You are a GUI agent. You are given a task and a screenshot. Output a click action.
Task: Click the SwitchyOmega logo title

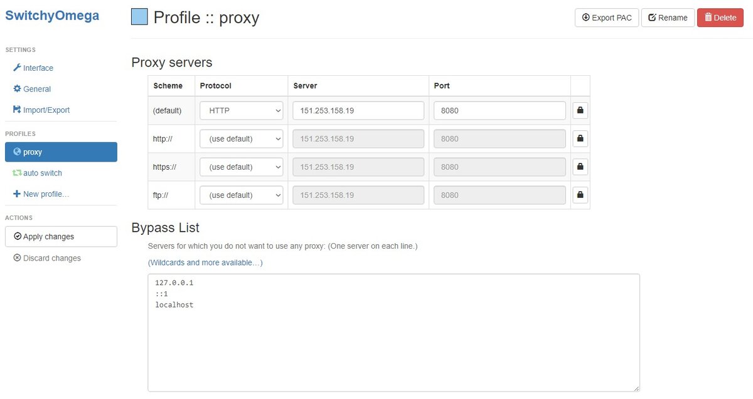pos(52,16)
